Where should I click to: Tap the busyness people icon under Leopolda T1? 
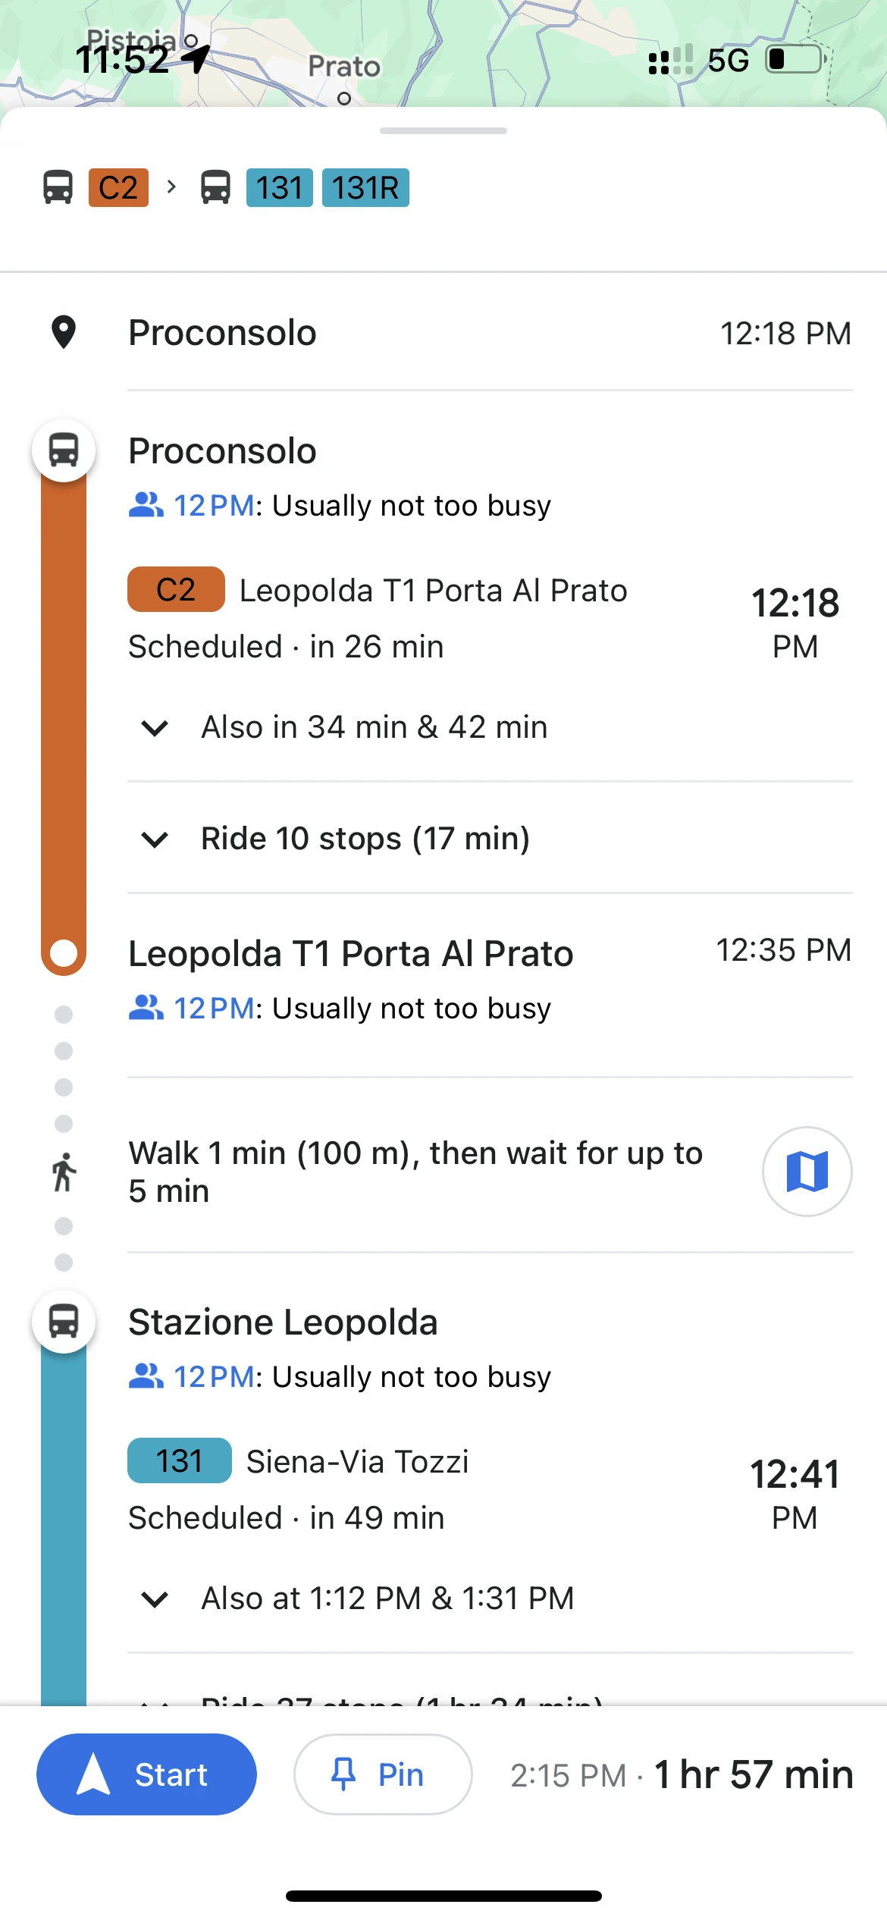coord(146,1008)
